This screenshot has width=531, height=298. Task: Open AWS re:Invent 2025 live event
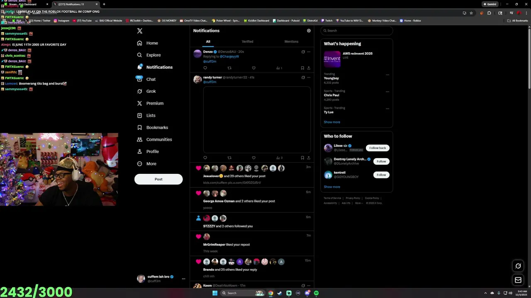pyautogui.click(x=357, y=59)
